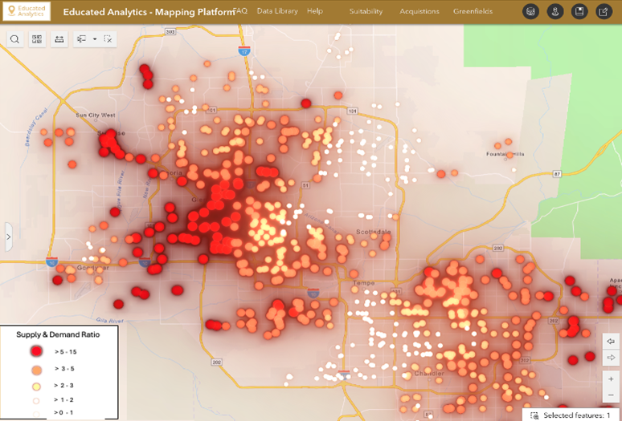Viewport: 622px width, 421px height.
Task: Click the measure tool icon
Action: click(59, 38)
